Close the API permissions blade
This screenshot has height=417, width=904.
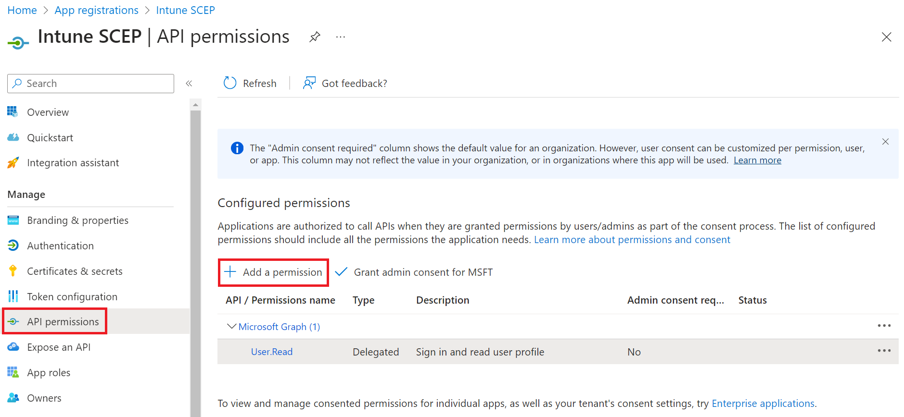(886, 37)
